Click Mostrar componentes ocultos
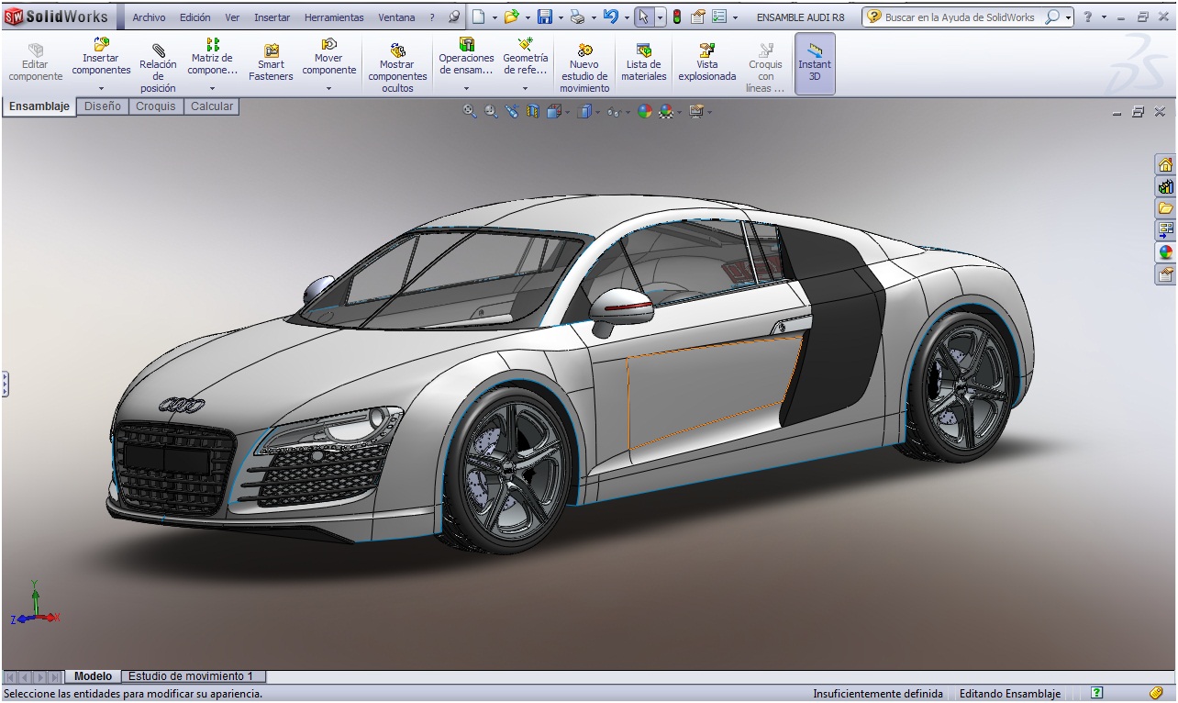1178x703 pixels. click(397, 68)
